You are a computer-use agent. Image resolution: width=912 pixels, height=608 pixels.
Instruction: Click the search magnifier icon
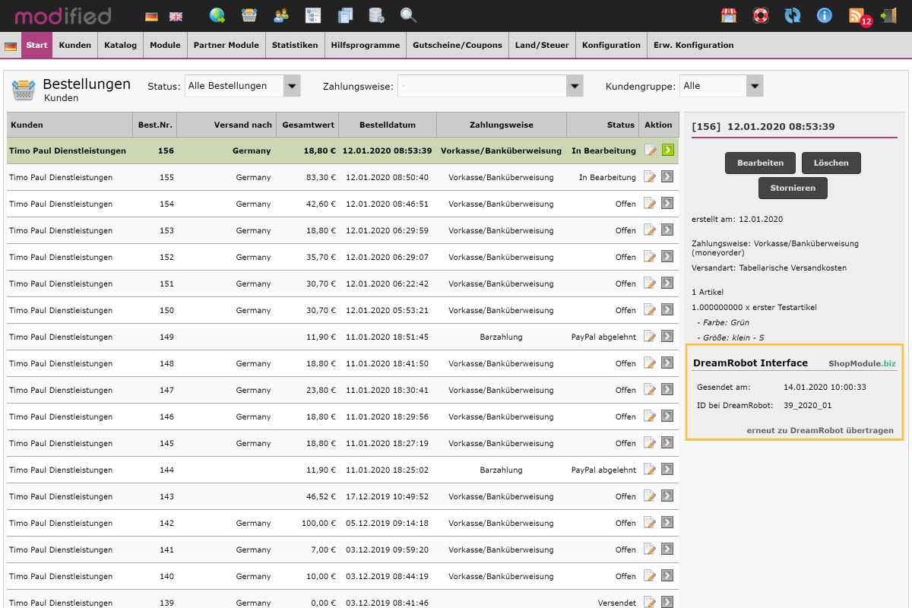408,15
